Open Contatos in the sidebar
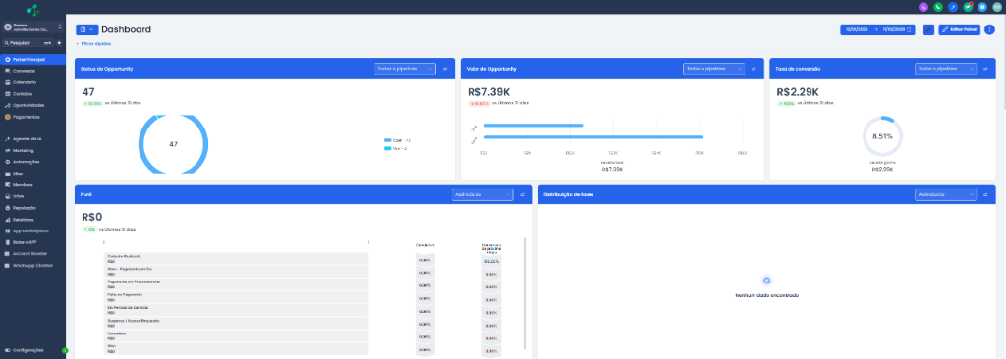This screenshot has height=359, width=1006. tap(32, 93)
